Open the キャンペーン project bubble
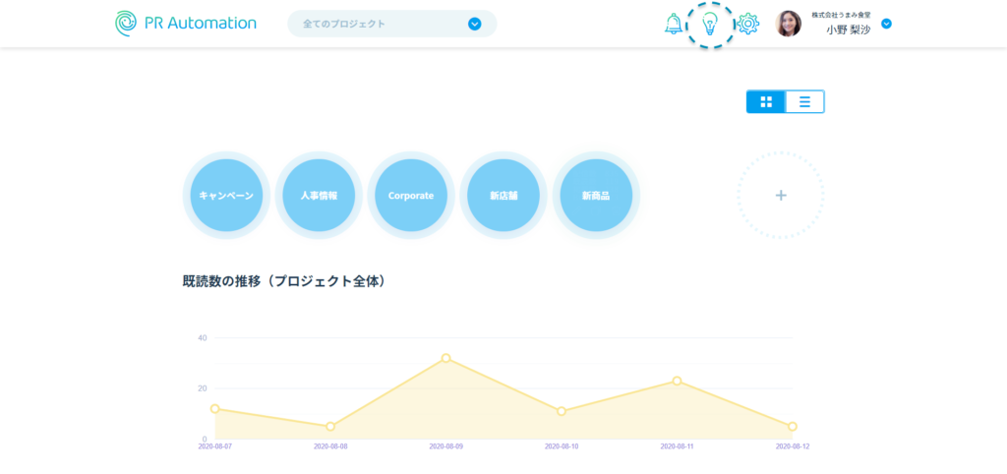This screenshot has width=1007, height=474. click(x=226, y=196)
